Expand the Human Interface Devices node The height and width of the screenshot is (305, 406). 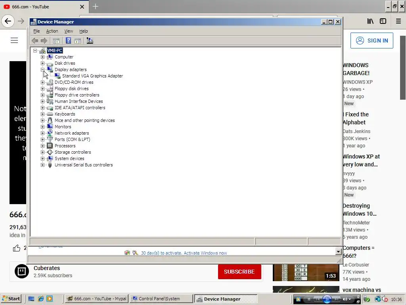pyautogui.click(x=42, y=101)
